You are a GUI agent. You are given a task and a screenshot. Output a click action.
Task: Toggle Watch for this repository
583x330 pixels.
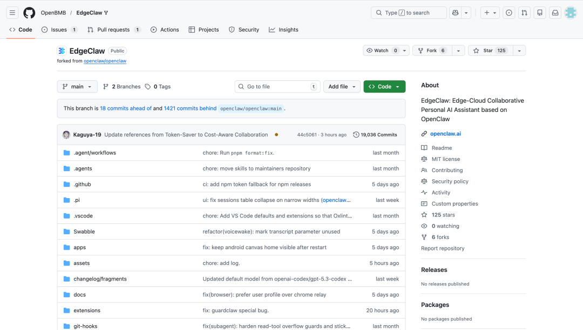(382, 51)
